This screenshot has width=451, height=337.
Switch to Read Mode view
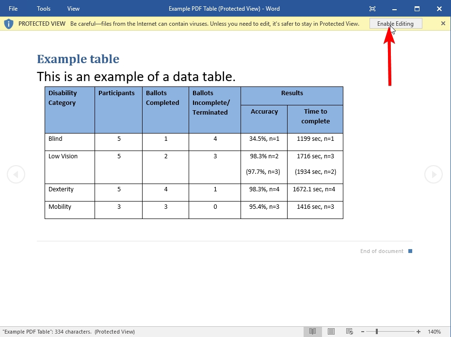(x=313, y=331)
